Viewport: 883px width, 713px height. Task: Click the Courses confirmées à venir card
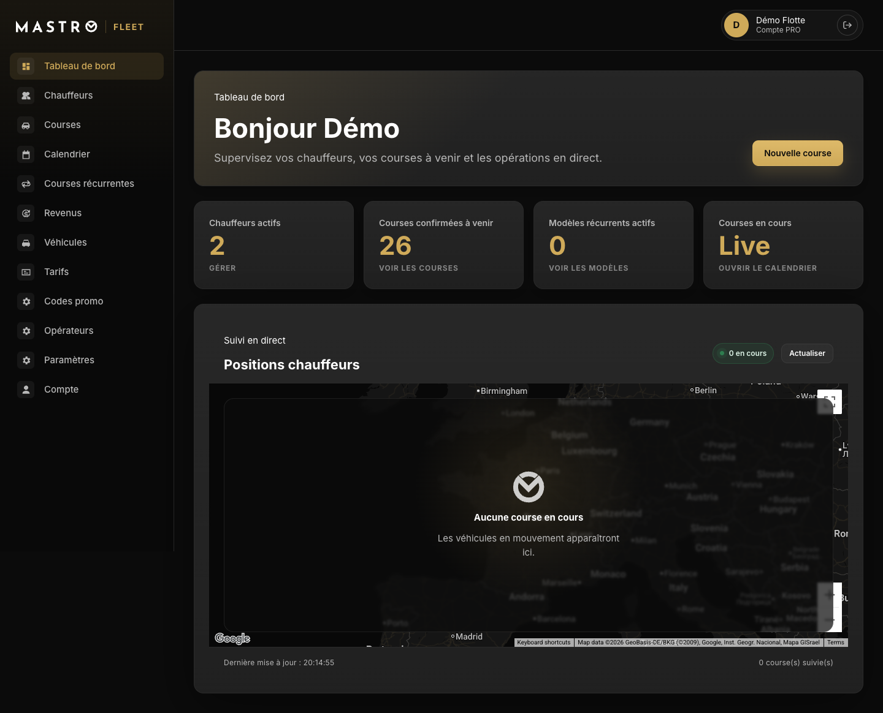pyautogui.click(x=443, y=245)
